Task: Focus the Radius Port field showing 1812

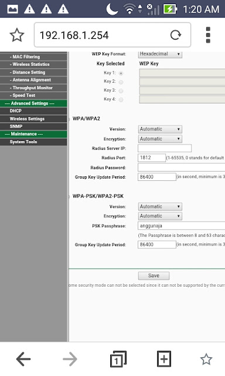Action: coord(152,158)
